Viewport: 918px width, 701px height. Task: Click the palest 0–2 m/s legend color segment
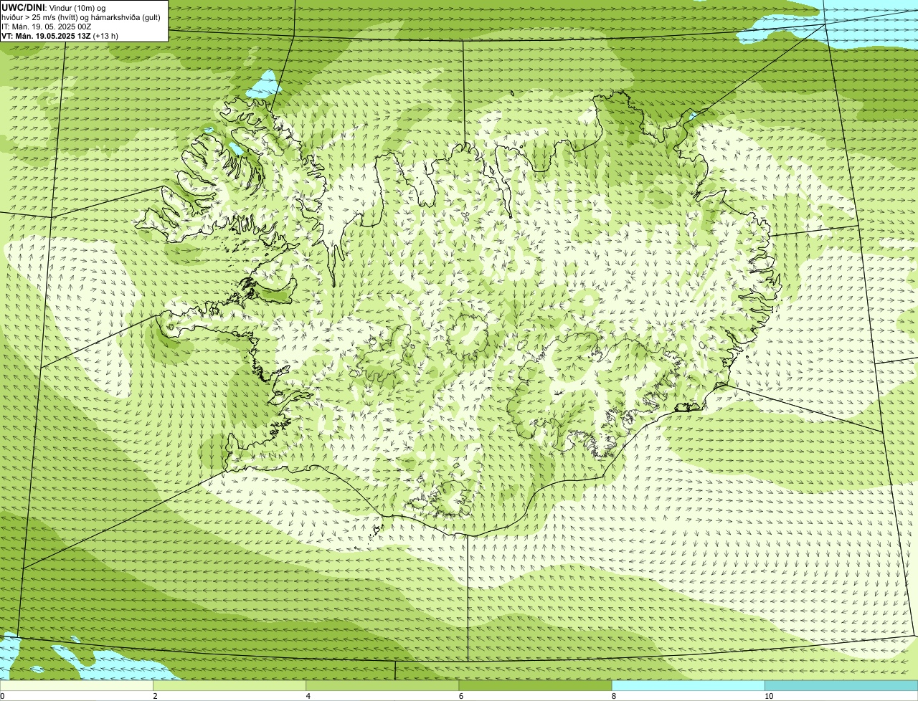(x=76, y=685)
